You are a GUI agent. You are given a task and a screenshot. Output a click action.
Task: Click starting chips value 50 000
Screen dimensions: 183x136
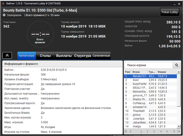coord(175,41)
